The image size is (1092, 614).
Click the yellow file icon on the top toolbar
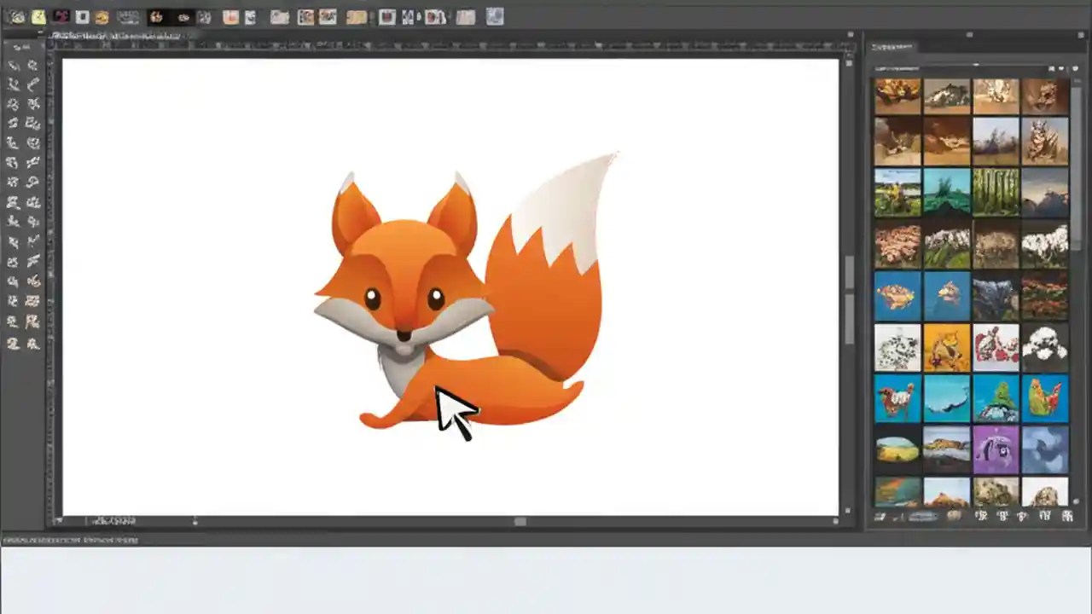pos(38,16)
